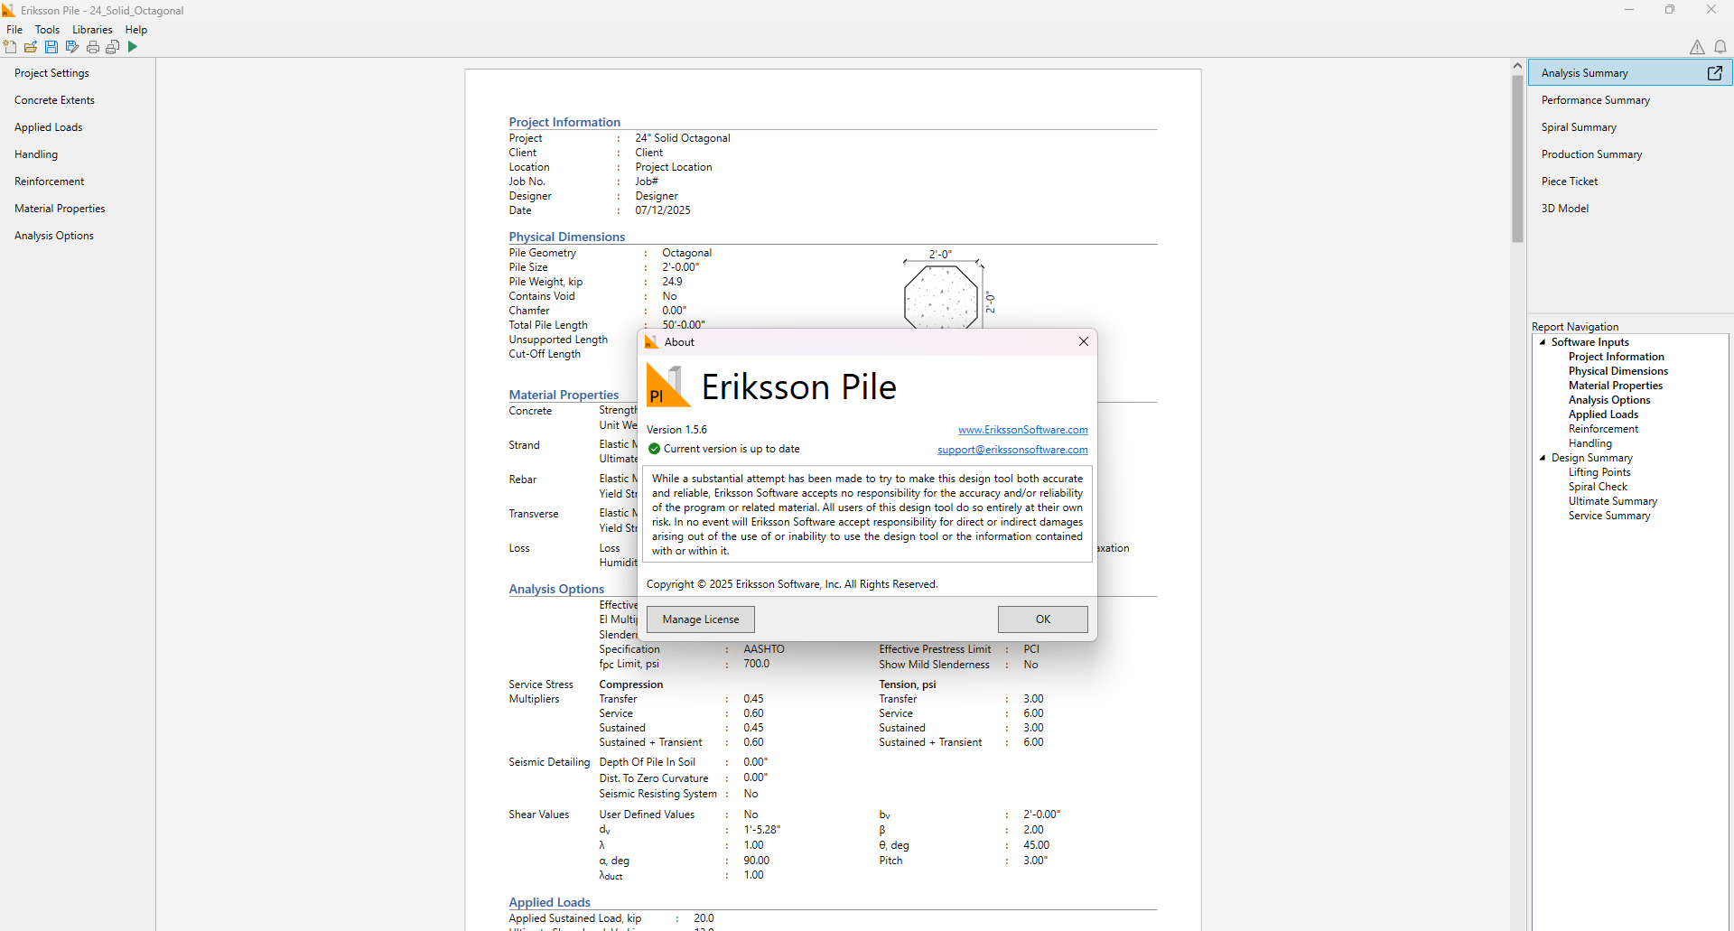Navigate to Spiral Check in report tree
The height and width of the screenshot is (931, 1734).
(x=1598, y=487)
